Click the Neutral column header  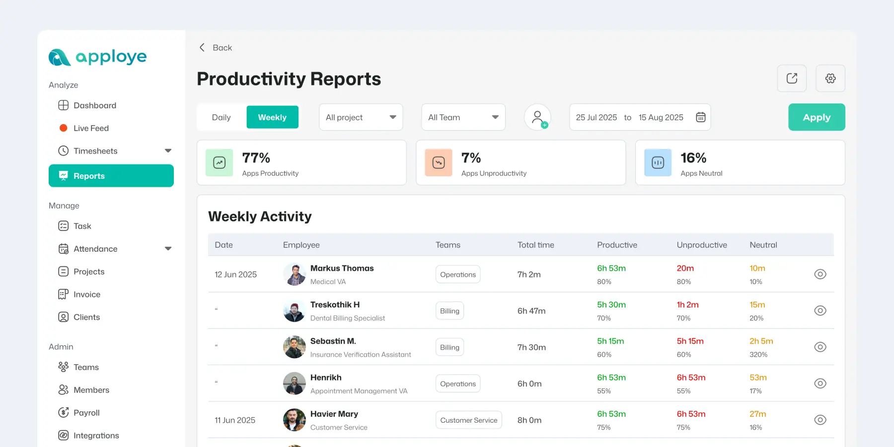coord(763,245)
